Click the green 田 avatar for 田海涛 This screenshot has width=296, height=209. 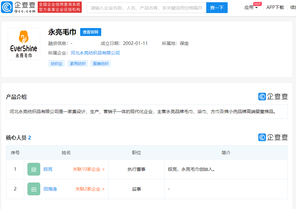[x=34, y=189]
